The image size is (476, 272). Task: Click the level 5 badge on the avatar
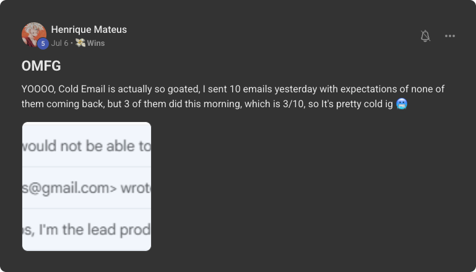tap(42, 43)
